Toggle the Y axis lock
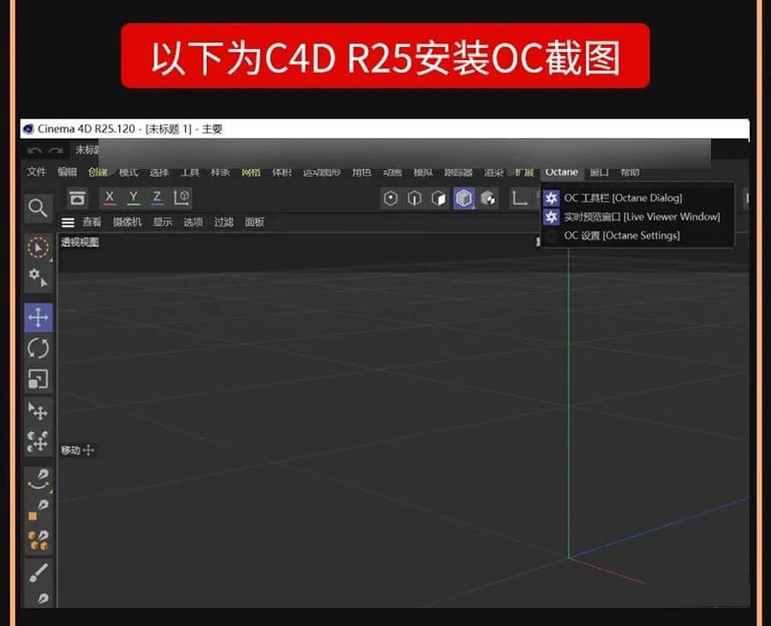This screenshot has width=771, height=626. tap(131, 197)
